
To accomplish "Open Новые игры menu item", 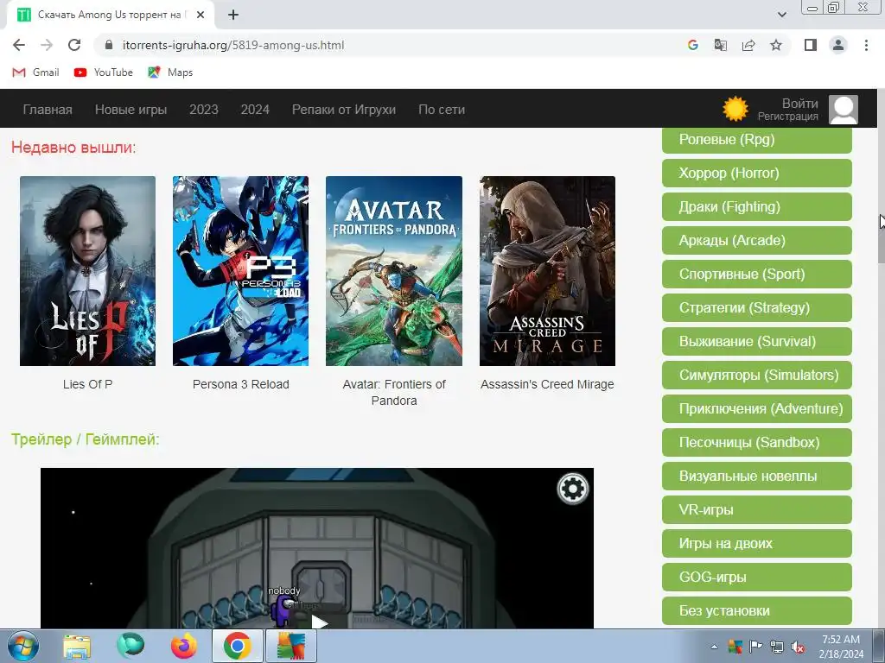I will (131, 110).
